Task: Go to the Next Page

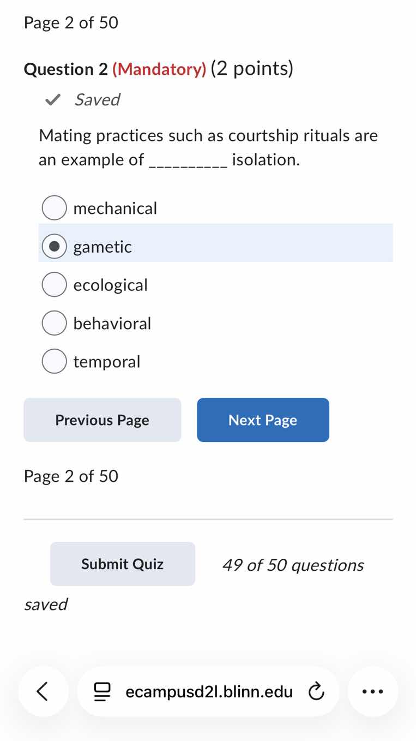Action: (263, 420)
